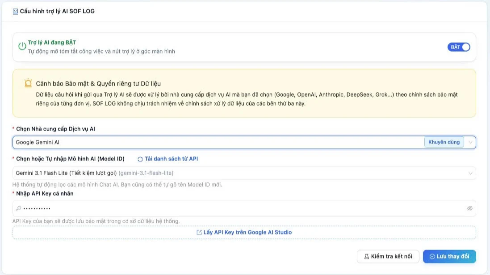Image resolution: width=490 pixels, height=275 pixels.
Task: Expand provider list with the chevron arrow
Action: point(470,143)
